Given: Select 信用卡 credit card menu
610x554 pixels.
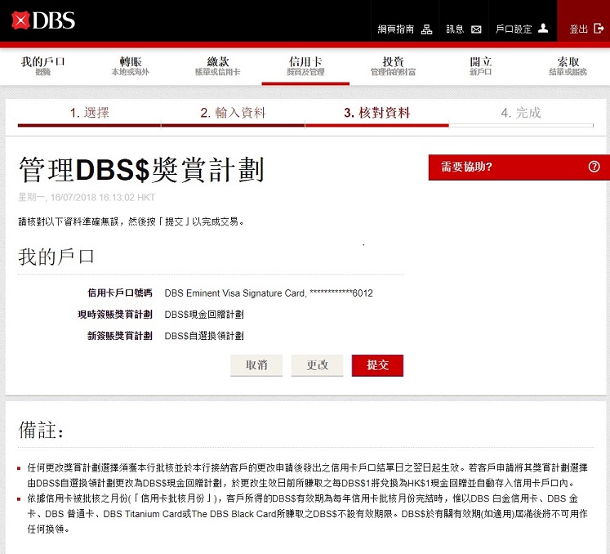Looking at the screenshot, I should point(305,66).
